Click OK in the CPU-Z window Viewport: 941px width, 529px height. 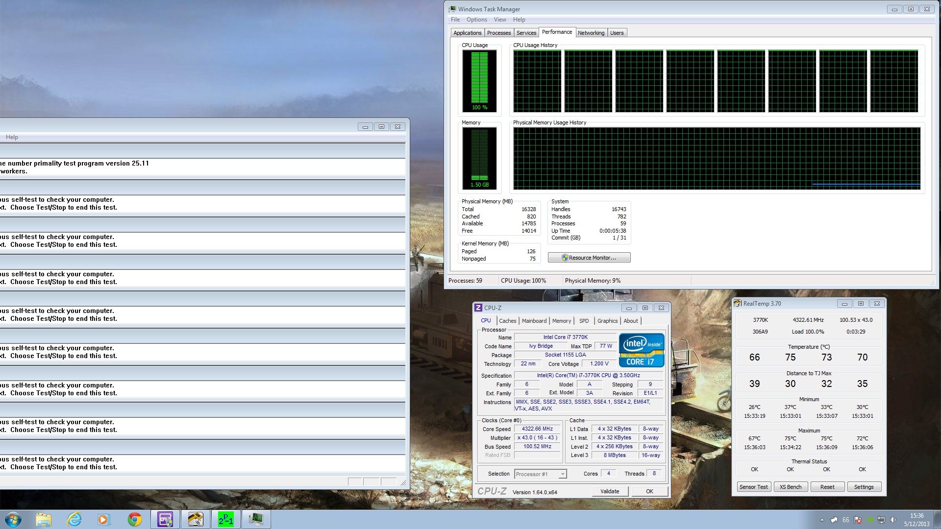[649, 491]
